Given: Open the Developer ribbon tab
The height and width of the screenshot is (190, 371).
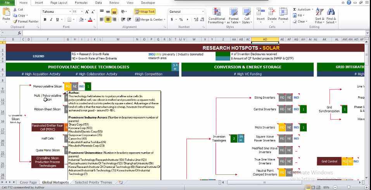Looking at the screenshot, I should point(148,3).
